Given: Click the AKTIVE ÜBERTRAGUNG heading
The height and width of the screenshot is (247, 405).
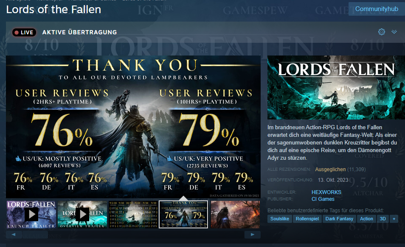Looking at the screenshot, I should coord(79,32).
